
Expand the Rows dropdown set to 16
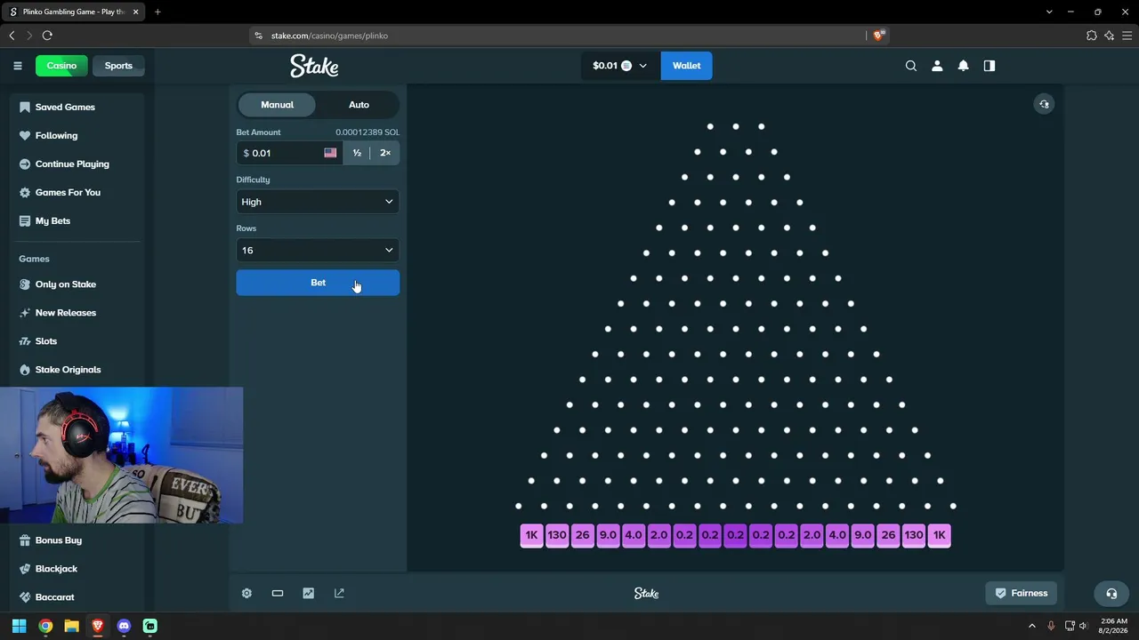[x=318, y=251]
